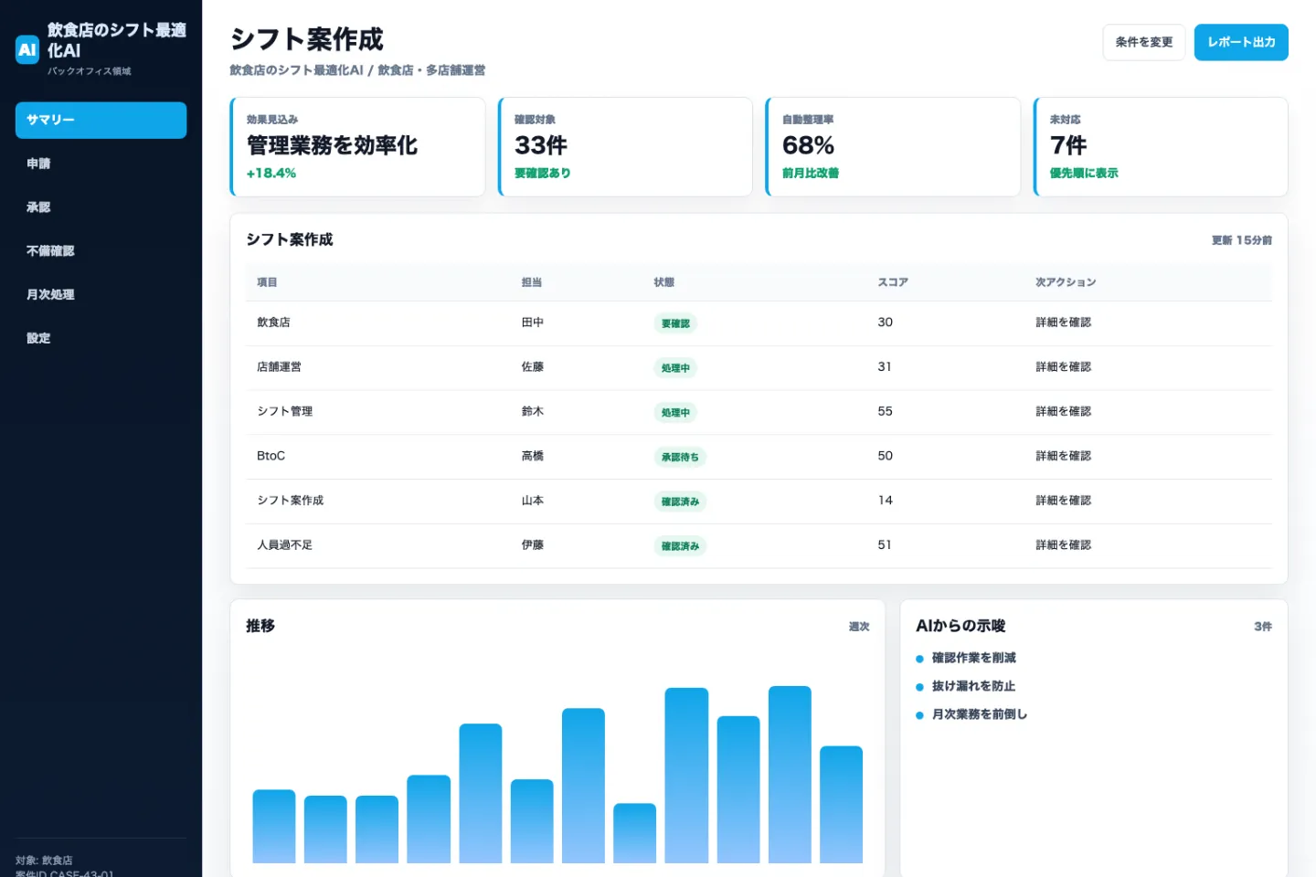Screen dimensions: 1316x877
Task: Click the 要確認 status badge for 飲食店
Action: tap(675, 323)
